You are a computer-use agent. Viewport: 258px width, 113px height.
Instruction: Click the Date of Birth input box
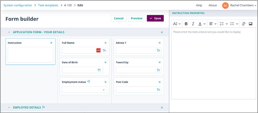coord(82,70)
